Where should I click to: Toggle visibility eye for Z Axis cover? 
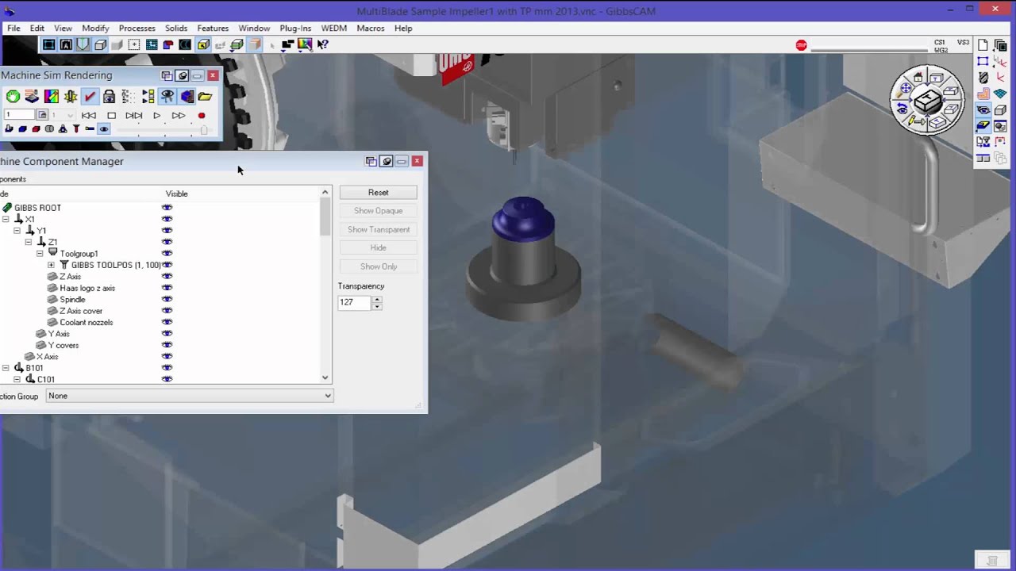(x=167, y=311)
